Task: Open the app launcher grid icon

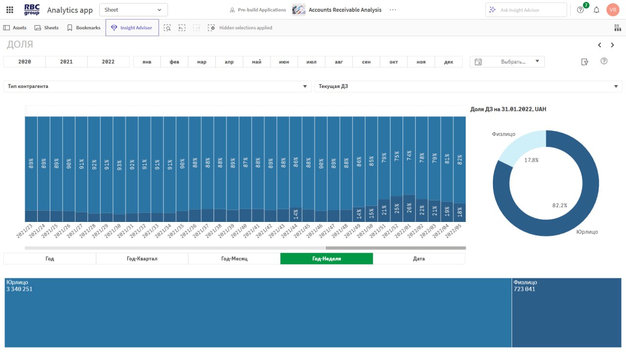Action: tap(10, 10)
